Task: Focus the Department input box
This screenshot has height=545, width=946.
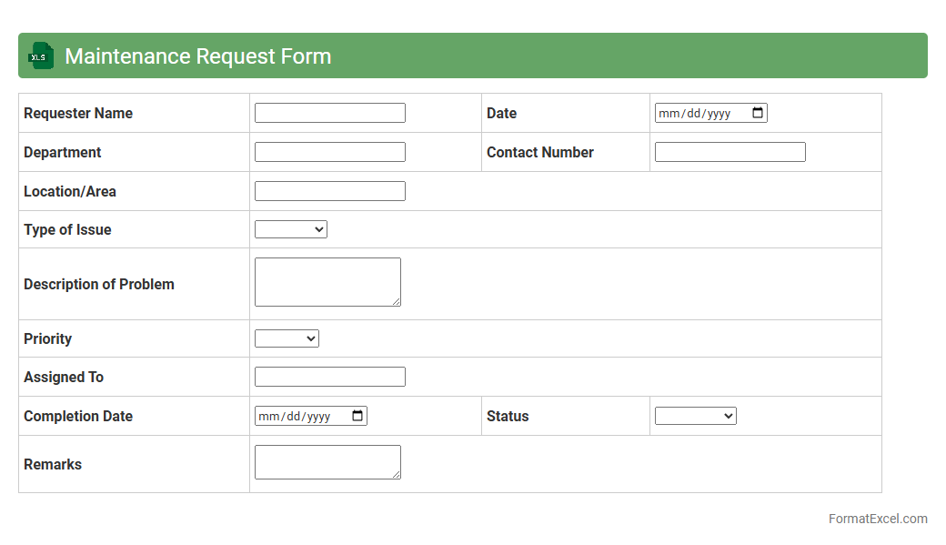Action: 329,152
